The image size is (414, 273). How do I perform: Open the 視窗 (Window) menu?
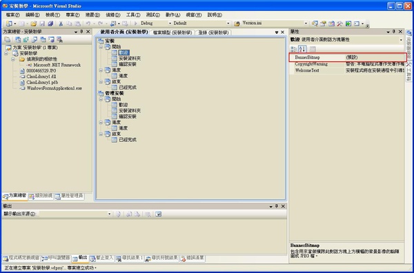193,15
